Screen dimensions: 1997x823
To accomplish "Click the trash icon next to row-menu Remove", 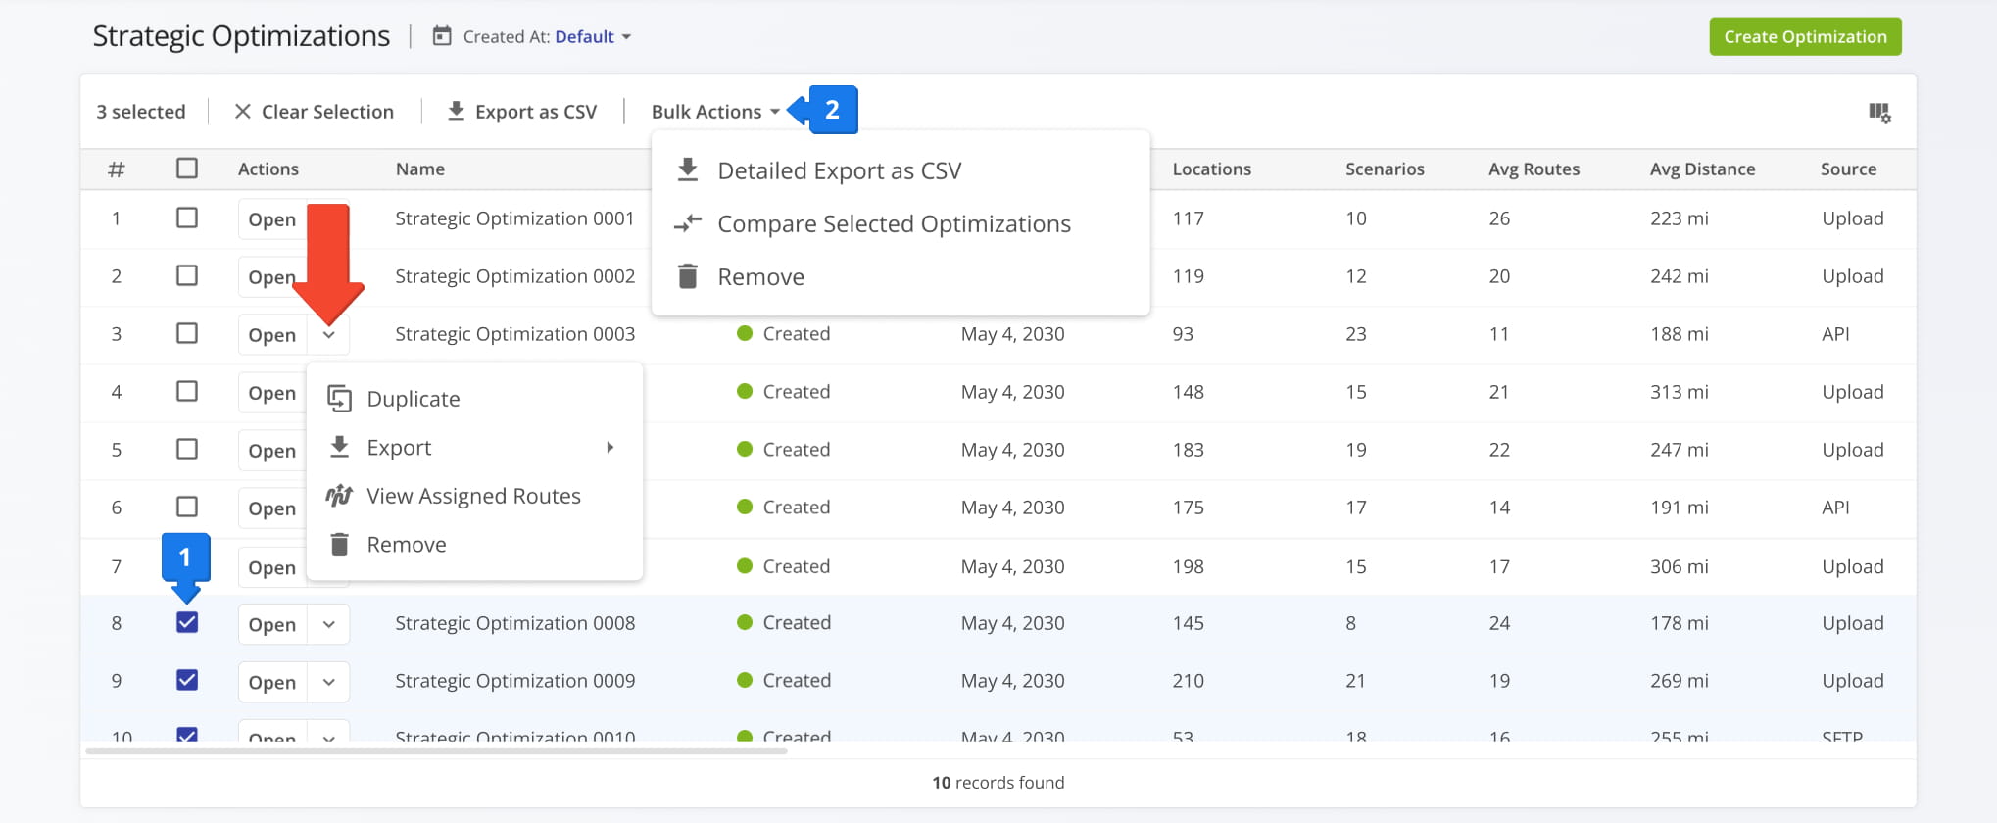I will click(x=339, y=544).
